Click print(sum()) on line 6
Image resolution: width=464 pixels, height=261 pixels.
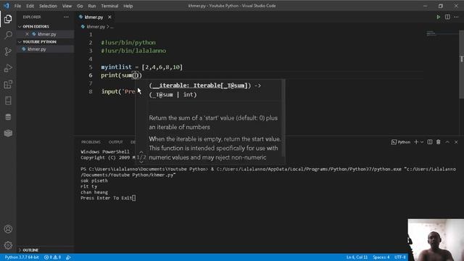(x=121, y=75)
